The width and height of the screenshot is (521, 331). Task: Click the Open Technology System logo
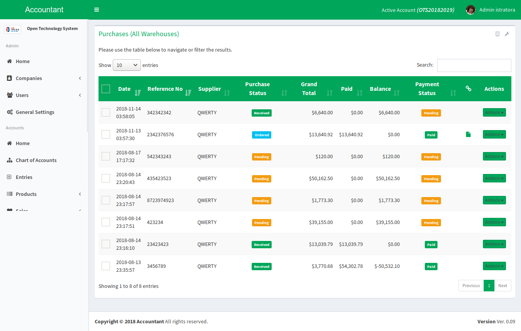[x=12, y=29]
